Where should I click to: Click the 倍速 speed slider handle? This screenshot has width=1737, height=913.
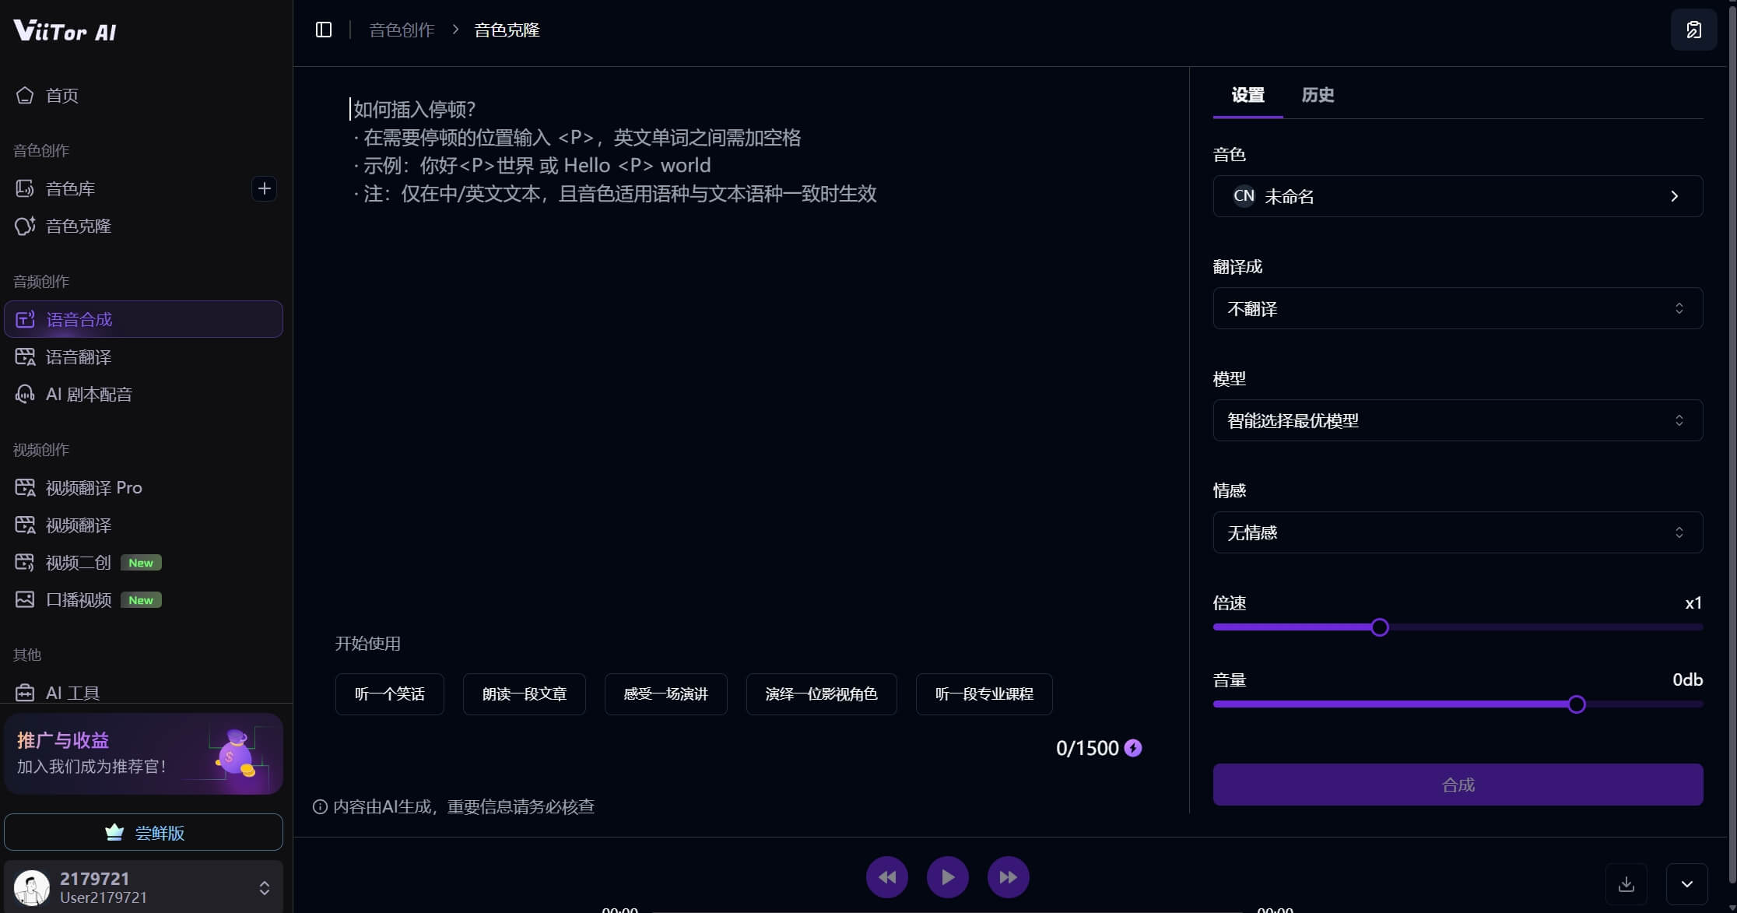pos(1379,627)
